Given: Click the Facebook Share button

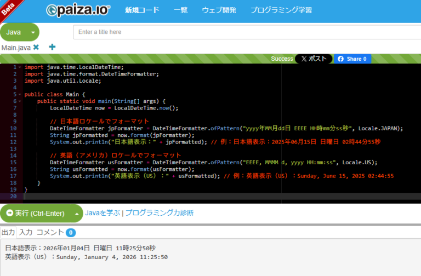Looking at the screenshot, I should (x=352, y=59).
